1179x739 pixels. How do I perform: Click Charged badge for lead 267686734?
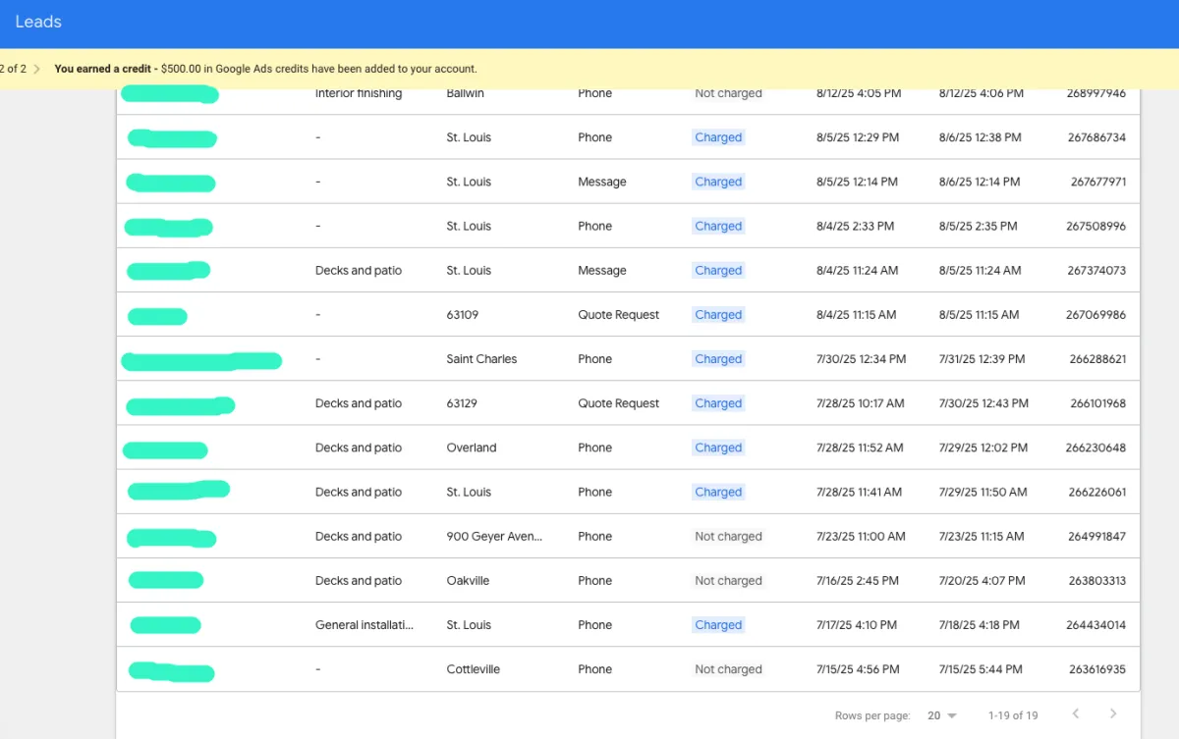pos(718,137)
